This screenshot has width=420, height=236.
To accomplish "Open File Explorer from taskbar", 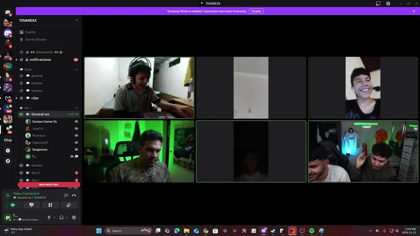I will click(x=186, y=231).
